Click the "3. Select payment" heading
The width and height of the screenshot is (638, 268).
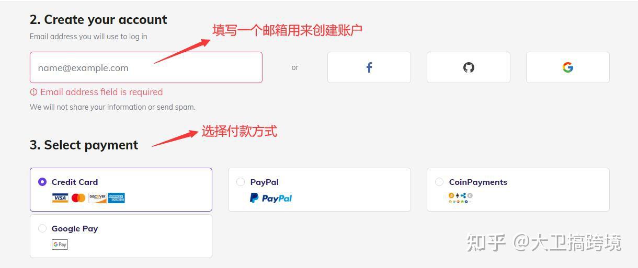point(84,145)
